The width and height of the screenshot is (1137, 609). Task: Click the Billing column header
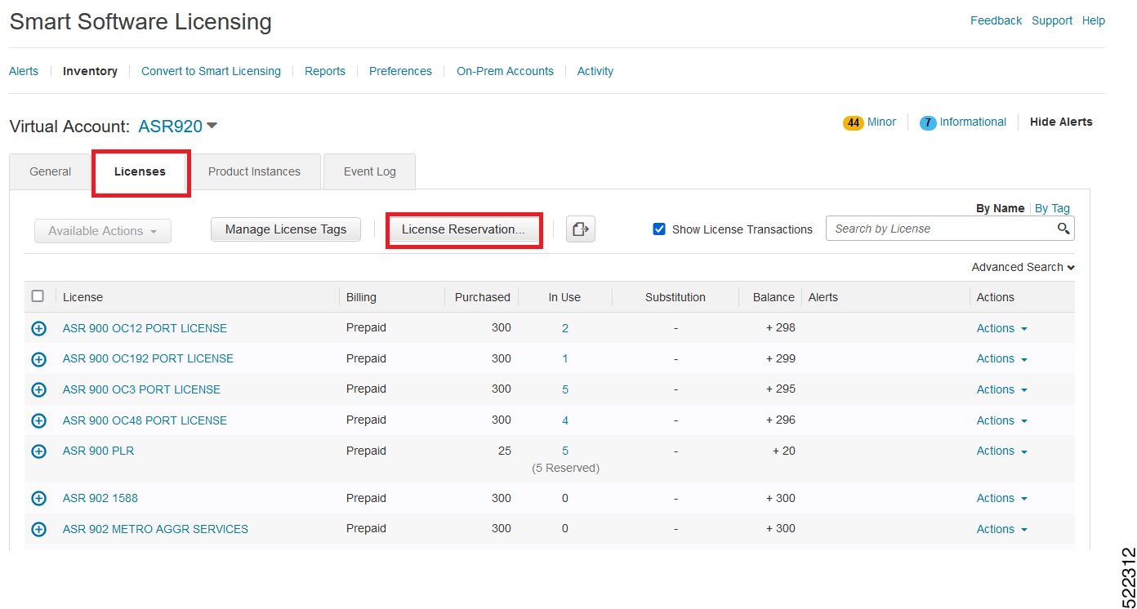point(361,297)
